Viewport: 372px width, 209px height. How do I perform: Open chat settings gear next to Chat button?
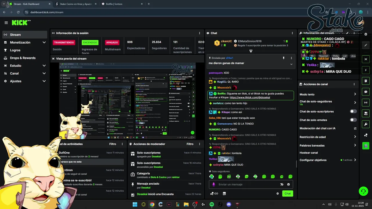tap(278, 194)
